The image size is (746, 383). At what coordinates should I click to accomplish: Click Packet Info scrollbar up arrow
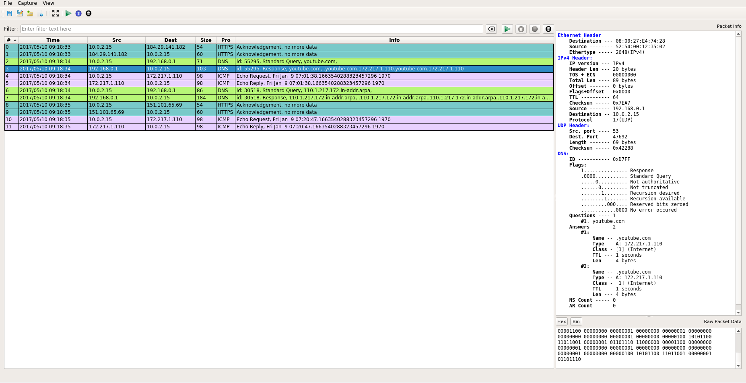click(x=738, y=34)
